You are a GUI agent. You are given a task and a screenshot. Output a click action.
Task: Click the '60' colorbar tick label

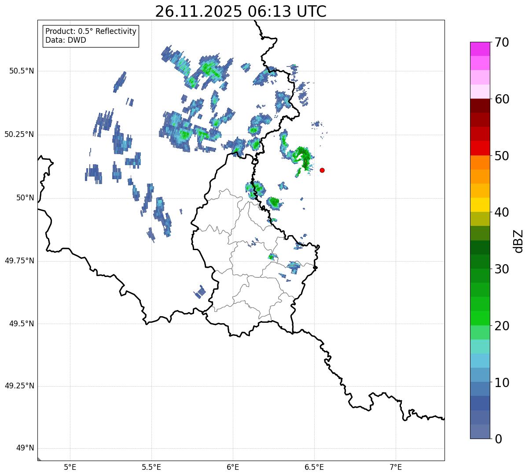click(x=502, y=99)
